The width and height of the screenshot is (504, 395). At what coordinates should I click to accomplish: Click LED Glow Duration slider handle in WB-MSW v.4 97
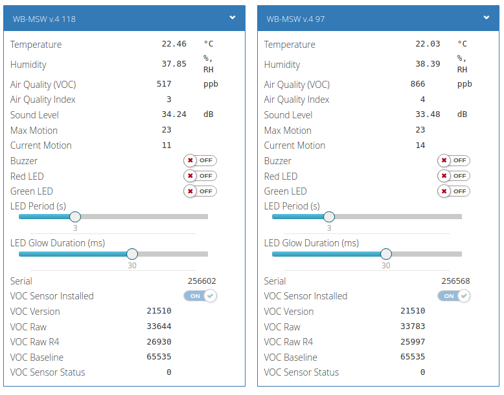(385, 254)
